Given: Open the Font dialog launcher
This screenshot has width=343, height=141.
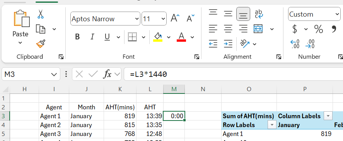Looking at the screenshot, I should pyautogui.click(x=197, y=57).
